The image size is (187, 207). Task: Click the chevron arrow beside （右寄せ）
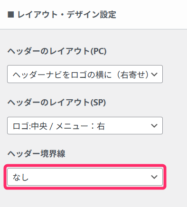(154, 74)
